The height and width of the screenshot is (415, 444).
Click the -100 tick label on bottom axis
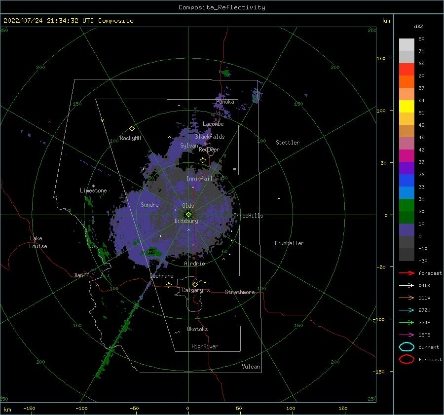pyautogui.click(x=81, y=408)
